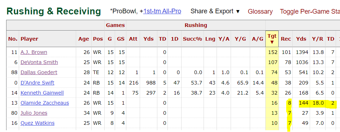Toggle Per-Game Stats view

(x=310, y=12)
